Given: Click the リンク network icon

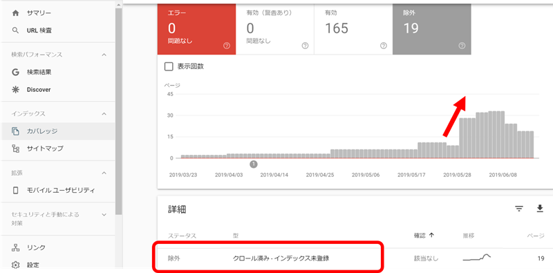Looking at the screenshot, I should [x=15, y=247].
